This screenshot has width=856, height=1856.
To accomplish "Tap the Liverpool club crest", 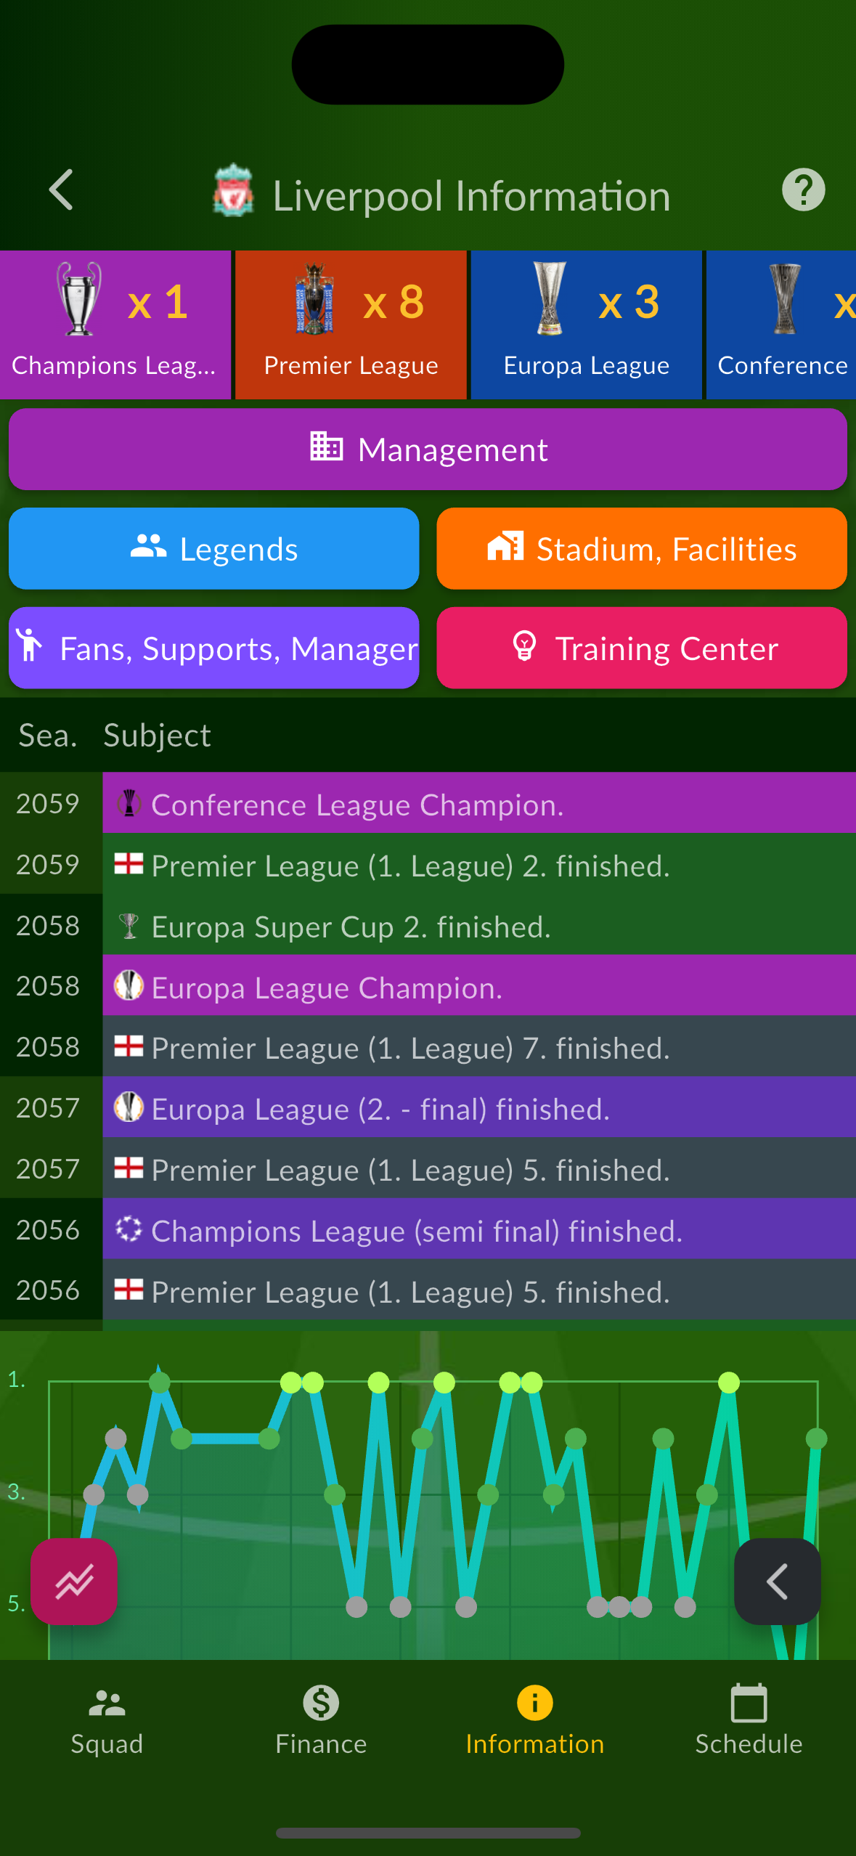I will pos(233,191).
